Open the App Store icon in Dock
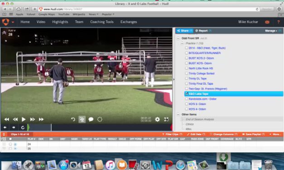Image resolution: width=284 pixels, height=170 pixels. 63,165
